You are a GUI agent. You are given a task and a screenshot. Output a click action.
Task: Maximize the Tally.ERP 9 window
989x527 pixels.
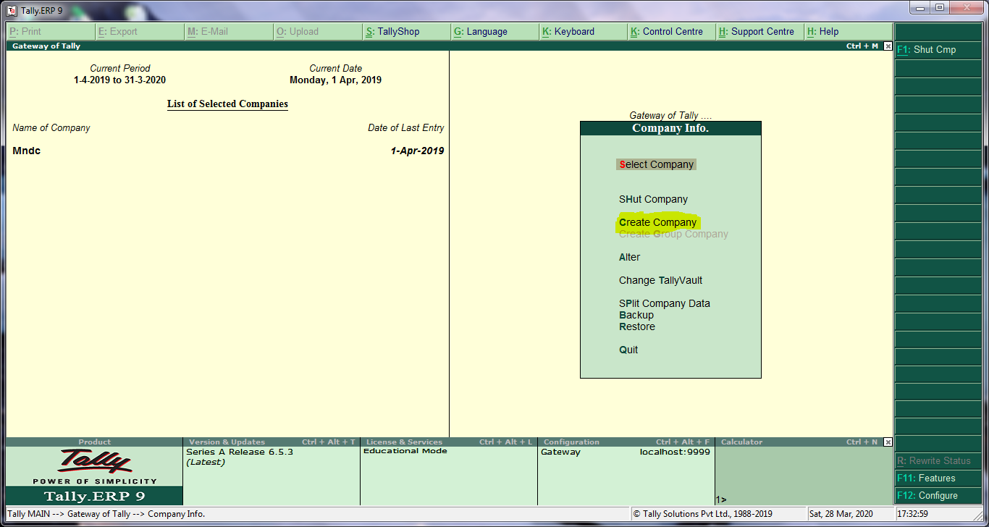point(940,7)
